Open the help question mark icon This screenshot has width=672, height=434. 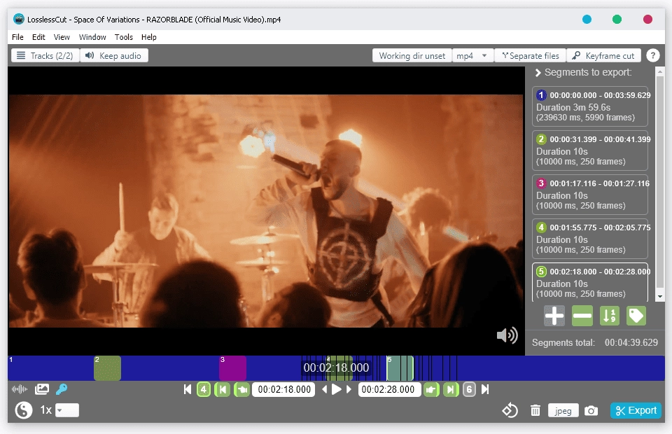[652, 56]
